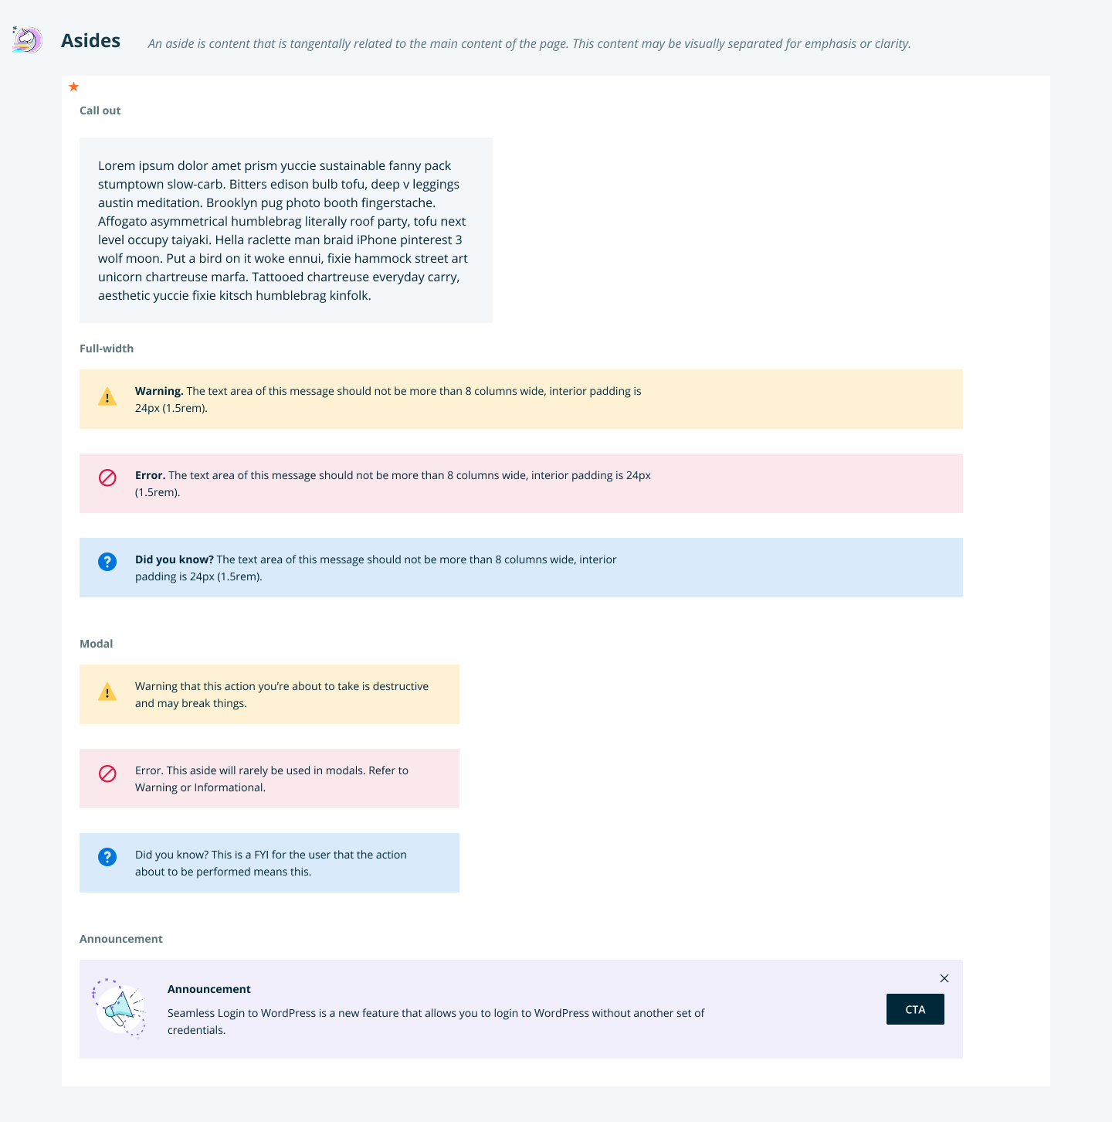This screenshot has height=1122, width=1112.
Task: Click the CTA button in the announcement
Action: click(915, 1009)
